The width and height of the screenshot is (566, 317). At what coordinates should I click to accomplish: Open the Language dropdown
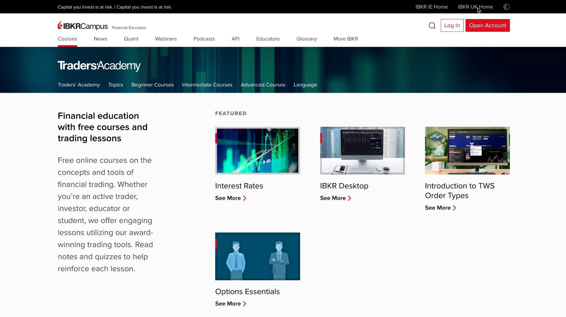pos(305,85)
